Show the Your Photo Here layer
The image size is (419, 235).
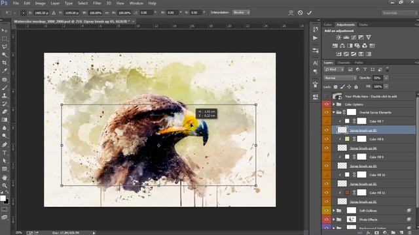pos(326,96)
